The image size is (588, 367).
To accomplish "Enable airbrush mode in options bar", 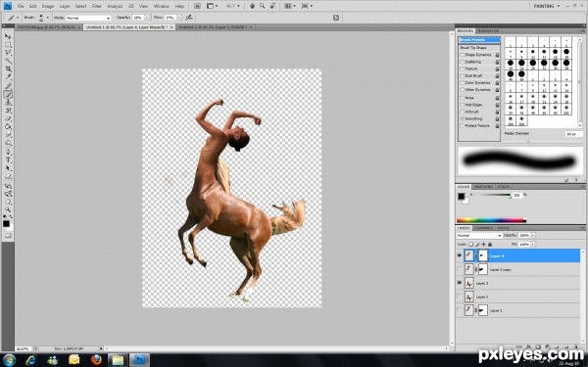I will 189,18.
